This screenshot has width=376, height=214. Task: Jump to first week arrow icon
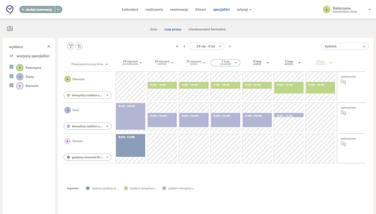(x=177, y=46)
